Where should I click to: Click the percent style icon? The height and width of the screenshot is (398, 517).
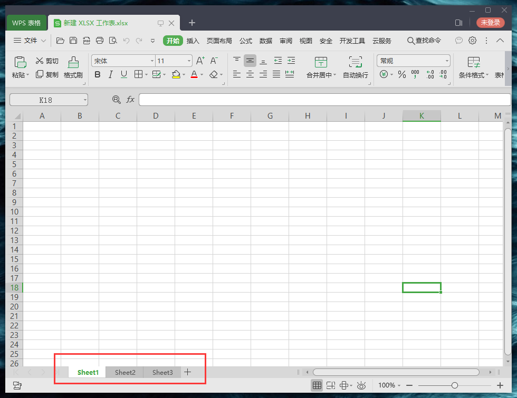tap(402, 75)
